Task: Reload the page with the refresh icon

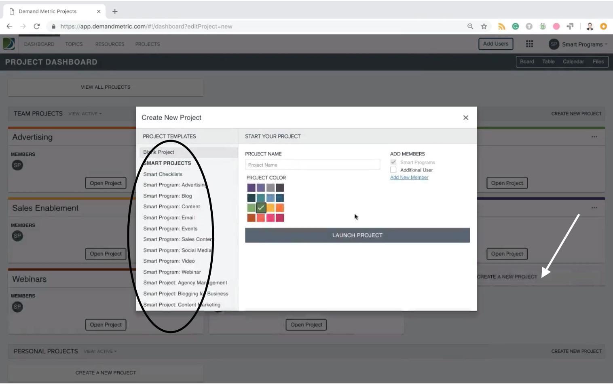Action: point(37,26)
